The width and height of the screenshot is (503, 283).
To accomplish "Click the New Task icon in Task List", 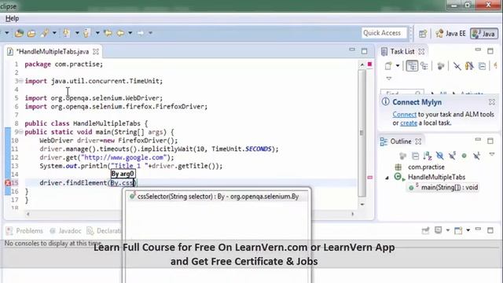I will (388, 66).
